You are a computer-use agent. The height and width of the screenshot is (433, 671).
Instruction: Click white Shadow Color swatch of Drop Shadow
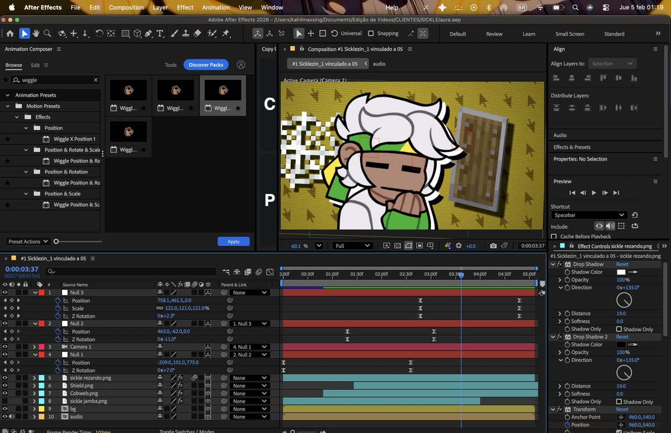621,272
